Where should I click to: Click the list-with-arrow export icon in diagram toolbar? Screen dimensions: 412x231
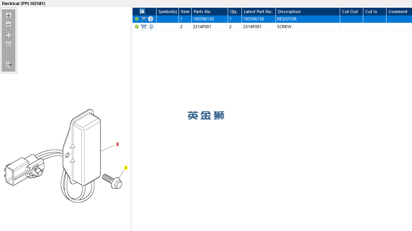(9, 64)
